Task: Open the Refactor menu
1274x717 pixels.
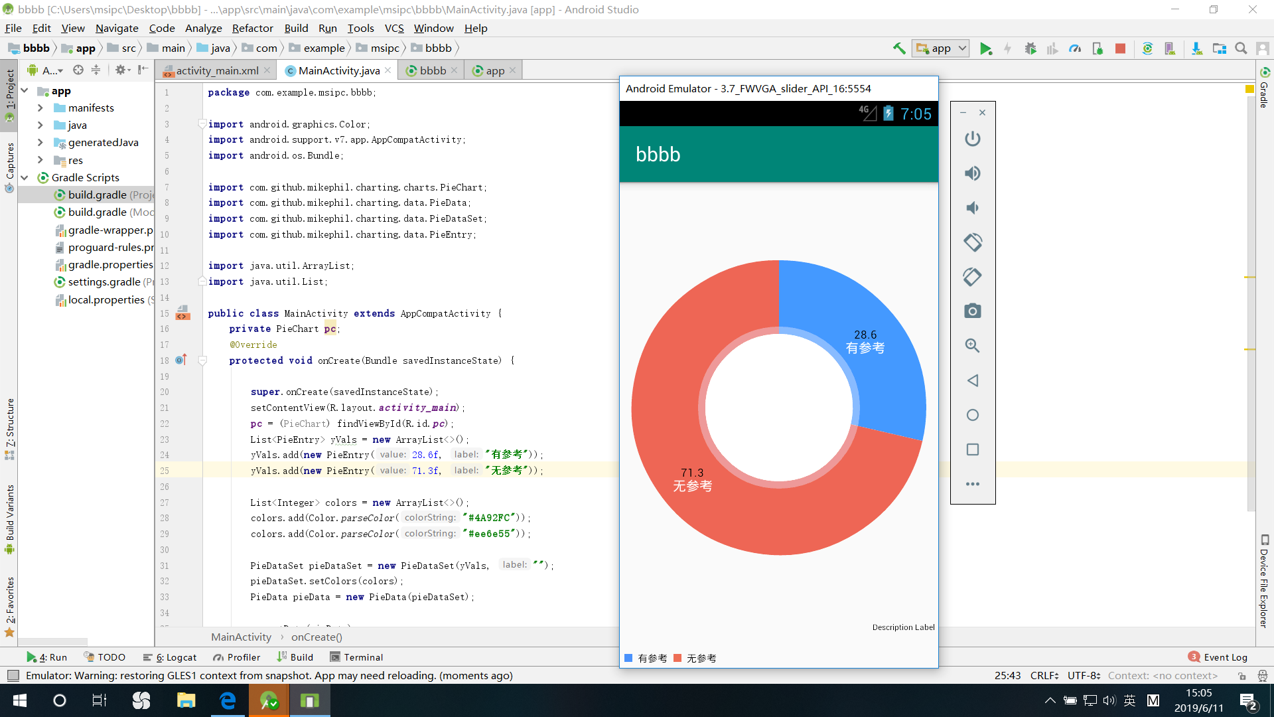Action: pos(252,28)
